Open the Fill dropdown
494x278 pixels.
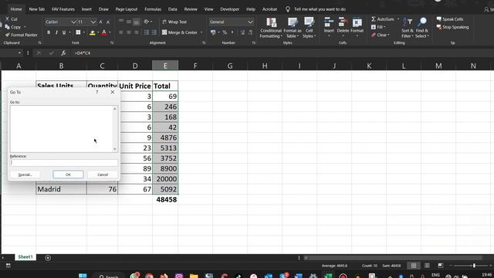click(x=378, y=27)
